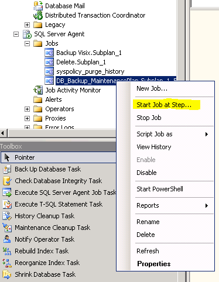Click the Backup Visix.Subplan_1 job icon
This screenshot has width=219, height=282.
click(49, 53)
